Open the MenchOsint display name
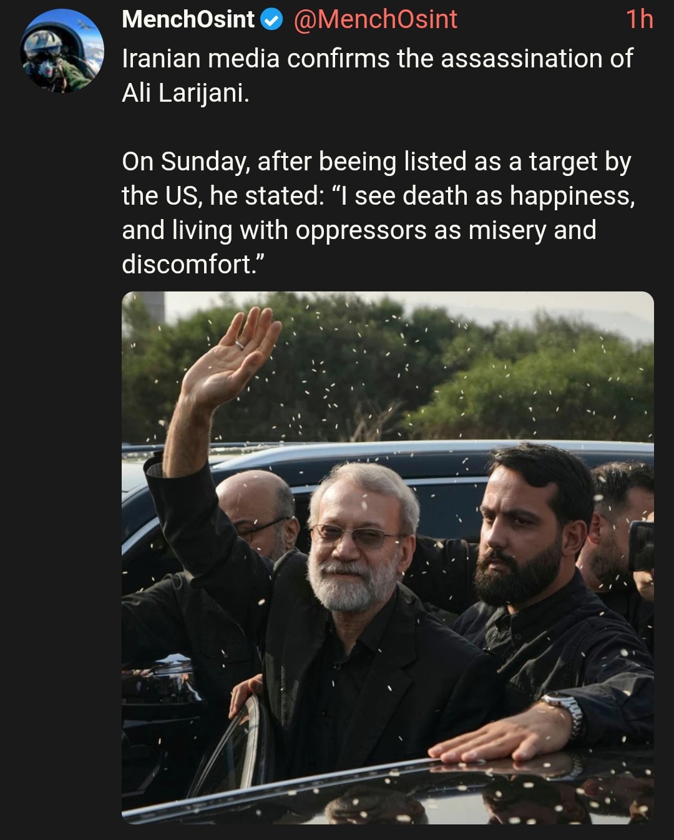674x840 pixels. point(188,20)
